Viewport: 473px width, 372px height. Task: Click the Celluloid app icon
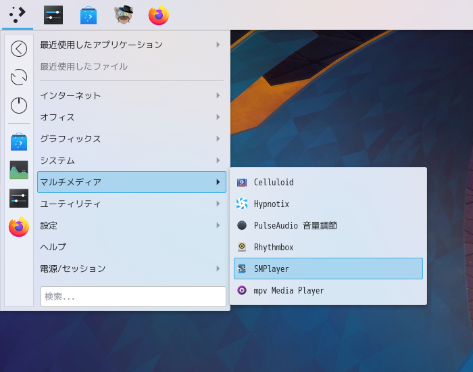tap(242, 183)
